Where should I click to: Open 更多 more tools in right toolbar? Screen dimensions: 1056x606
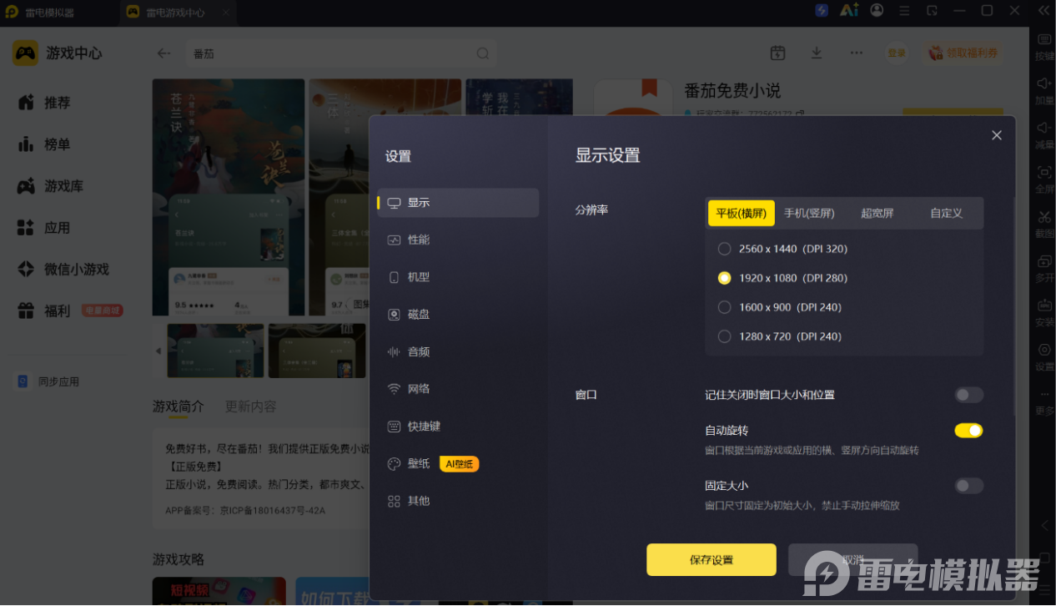[x=1044, y=401]
